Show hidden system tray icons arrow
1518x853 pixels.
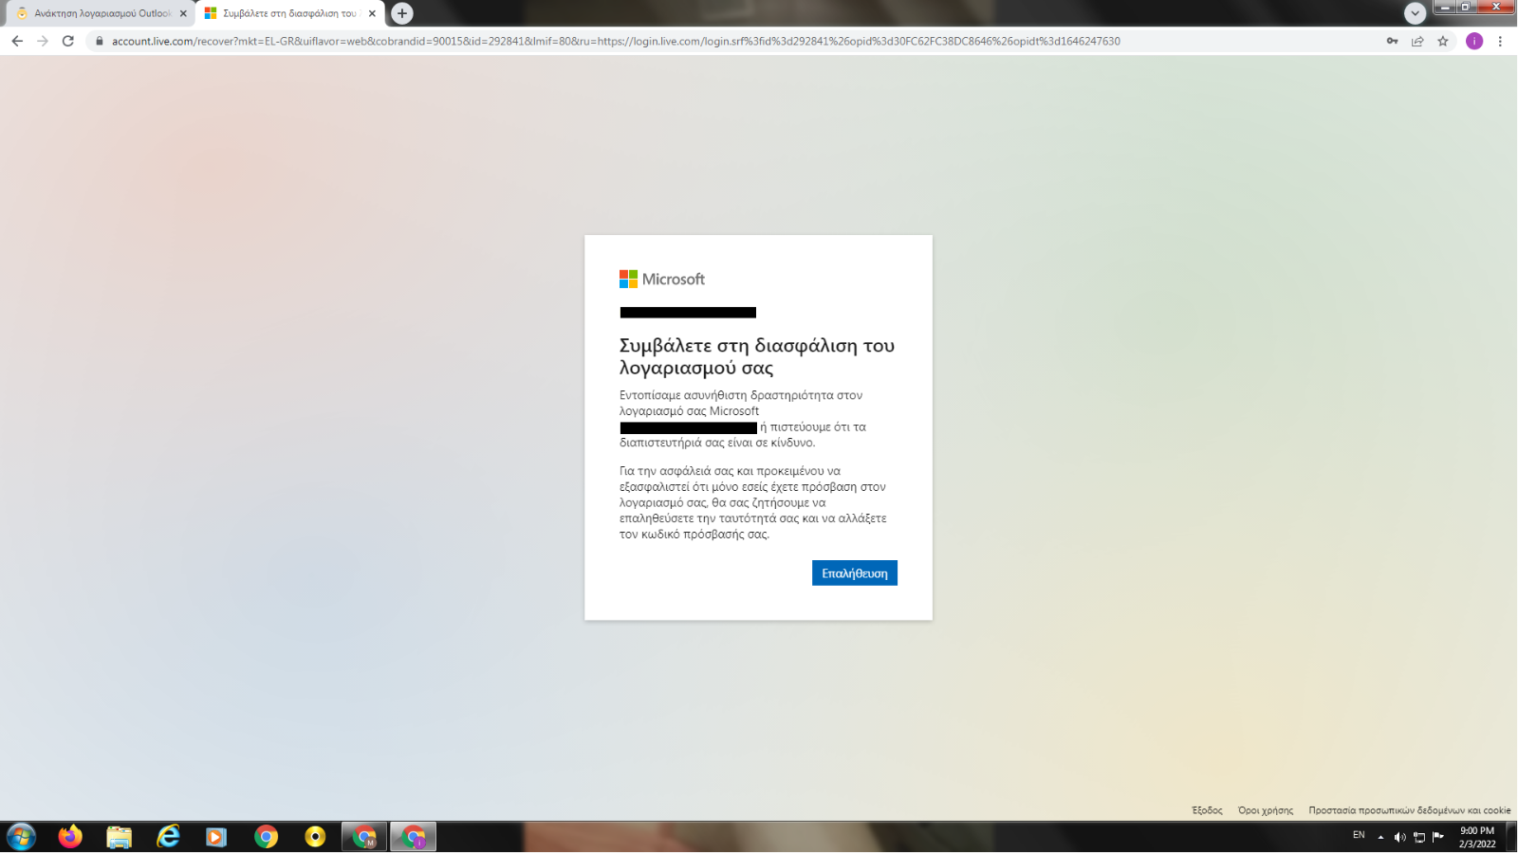(1380, 837)
